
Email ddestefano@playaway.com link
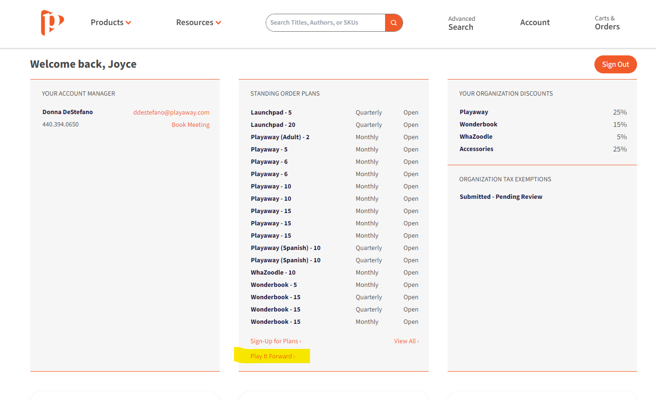pos(171,112)
